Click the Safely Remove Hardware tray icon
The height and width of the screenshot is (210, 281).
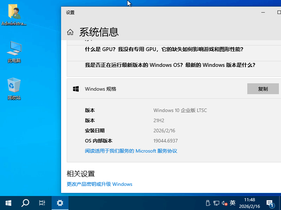pyautogui.click(x=208, y=203)
